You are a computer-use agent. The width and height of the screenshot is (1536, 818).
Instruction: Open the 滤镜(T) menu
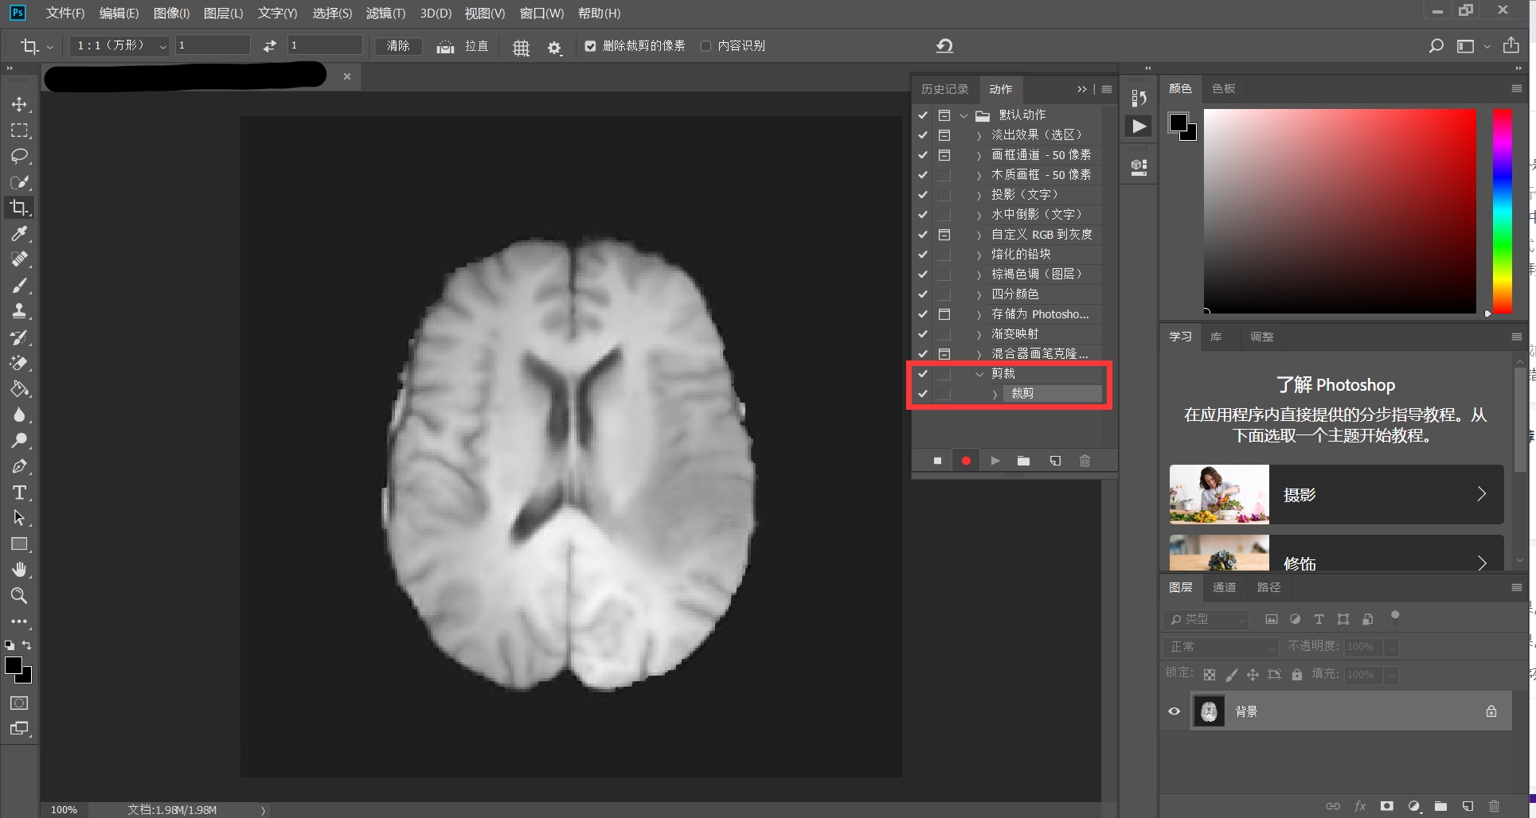[x=385, y=14]
